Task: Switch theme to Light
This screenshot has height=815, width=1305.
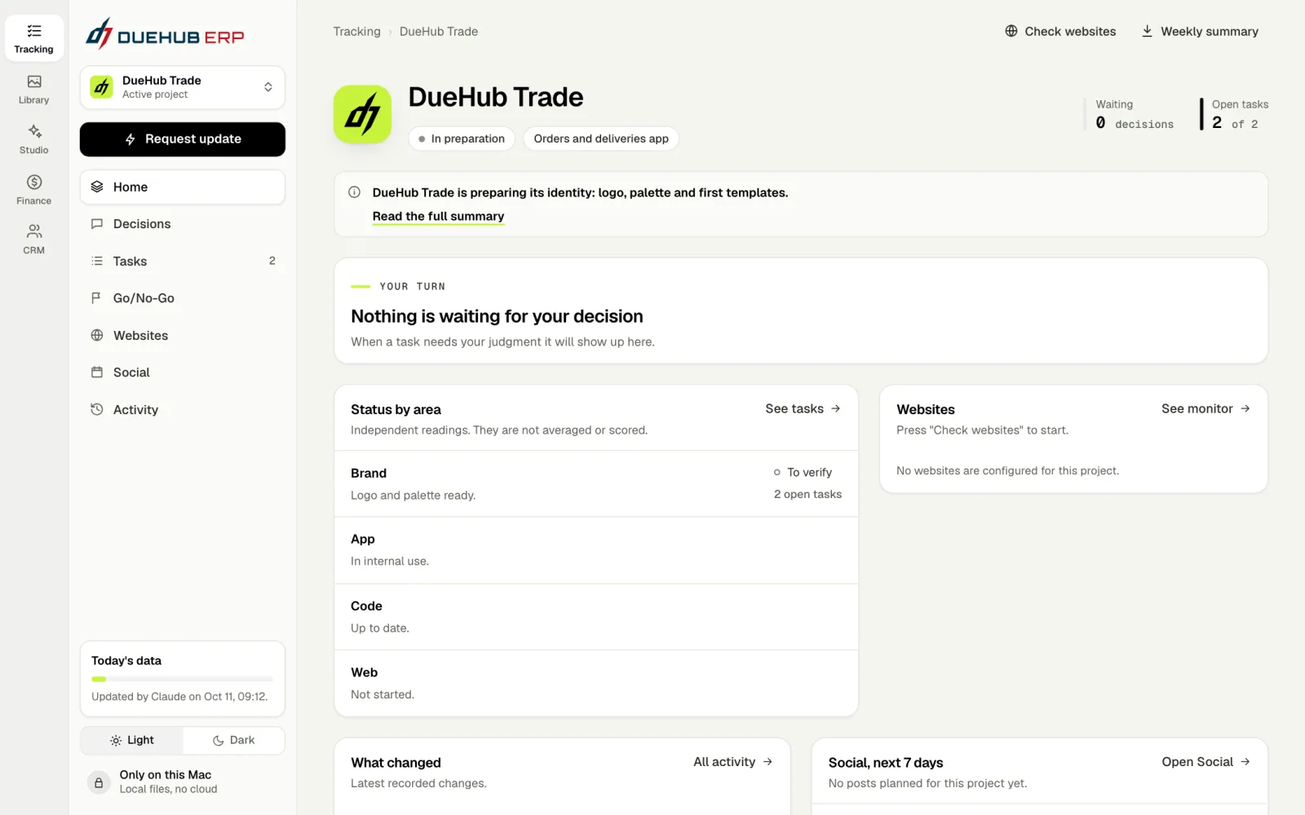Action: pyautogui.click(x=132, y=740)
